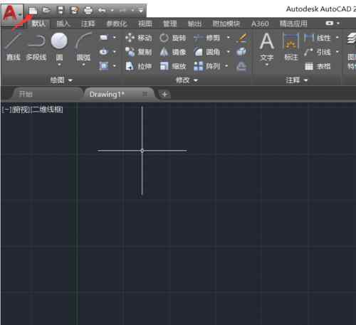Select the Arc (圆弧) tool

(x=83, y=48)
